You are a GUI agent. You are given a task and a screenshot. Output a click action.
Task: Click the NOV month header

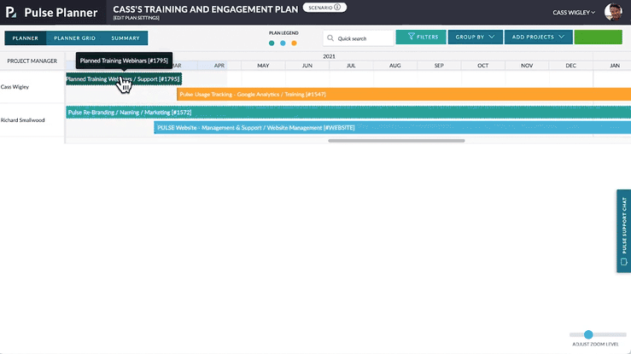click(527, 66)
